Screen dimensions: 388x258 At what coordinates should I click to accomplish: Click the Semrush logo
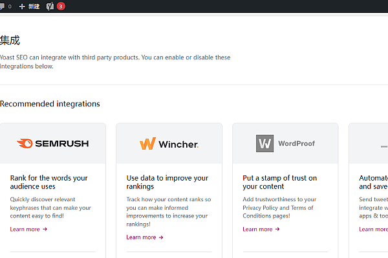pyautogui.click(x=53, y=143)
